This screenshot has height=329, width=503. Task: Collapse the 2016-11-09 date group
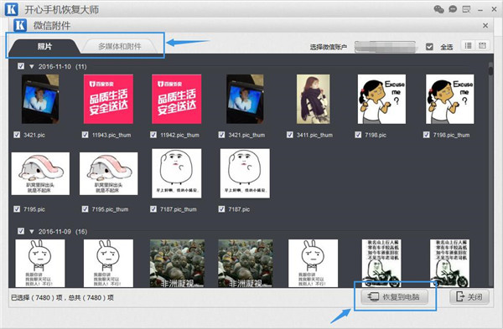point(32,231)
